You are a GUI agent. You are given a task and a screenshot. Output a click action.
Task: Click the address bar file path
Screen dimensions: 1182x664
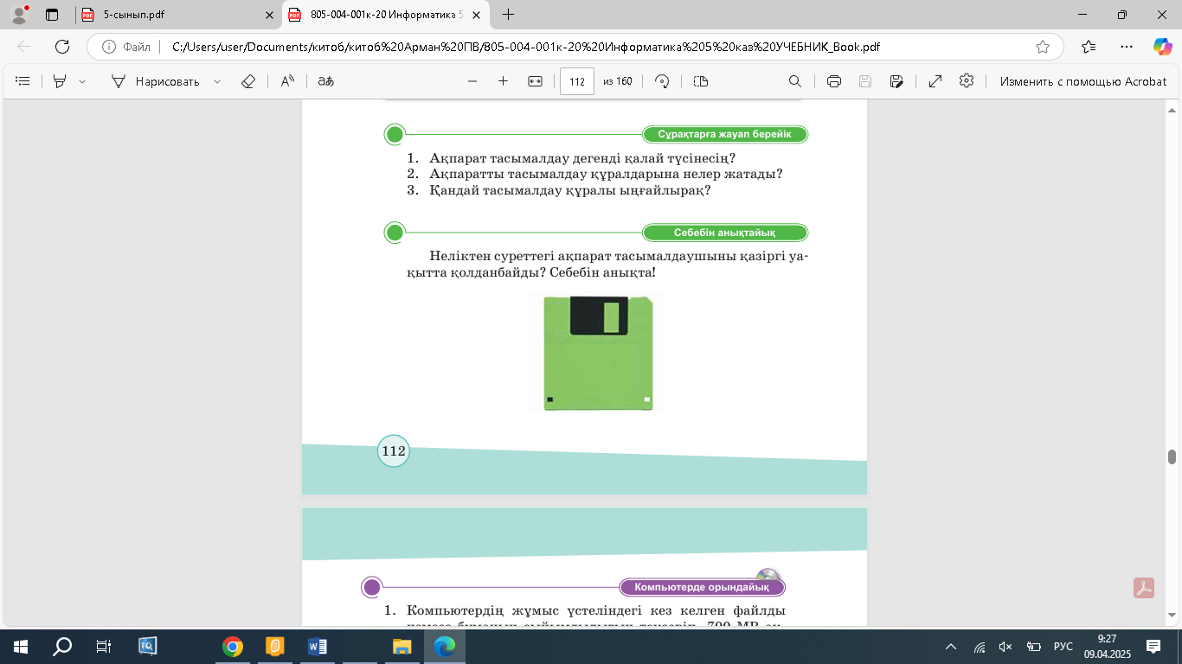pos(528,47)
